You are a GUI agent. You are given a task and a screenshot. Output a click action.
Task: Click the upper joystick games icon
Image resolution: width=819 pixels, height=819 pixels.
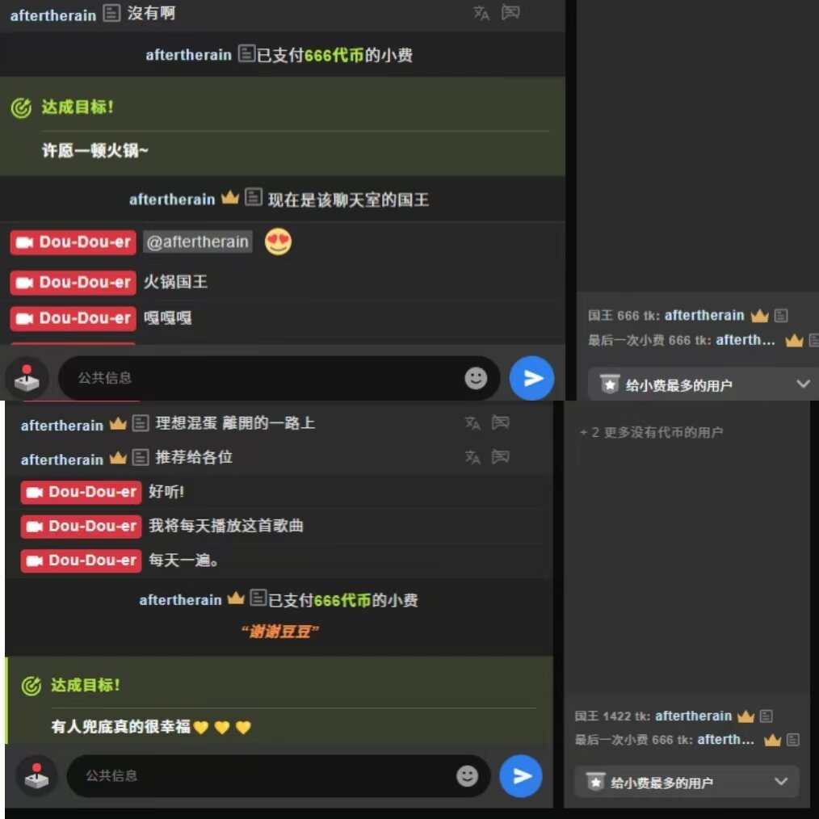click(x=27, y=378)
